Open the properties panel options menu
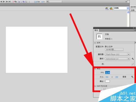This screenshot has height=102, width=136. pyautogui.click(x=135, y=30)
